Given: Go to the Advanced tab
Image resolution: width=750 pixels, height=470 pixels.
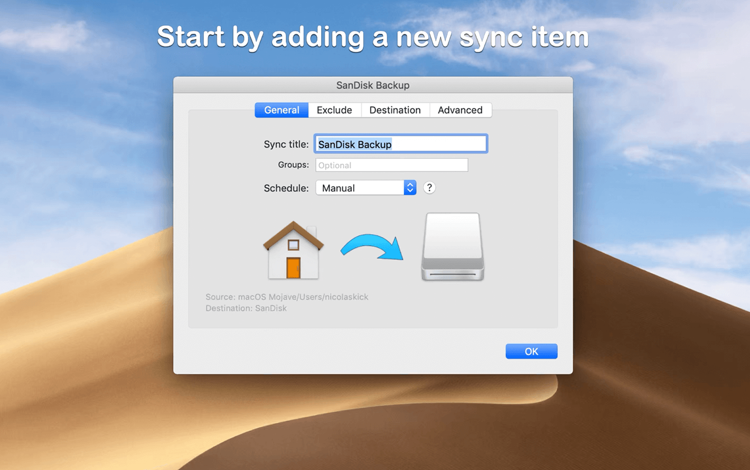Looking at the screenshot, I should pos(460,110).
